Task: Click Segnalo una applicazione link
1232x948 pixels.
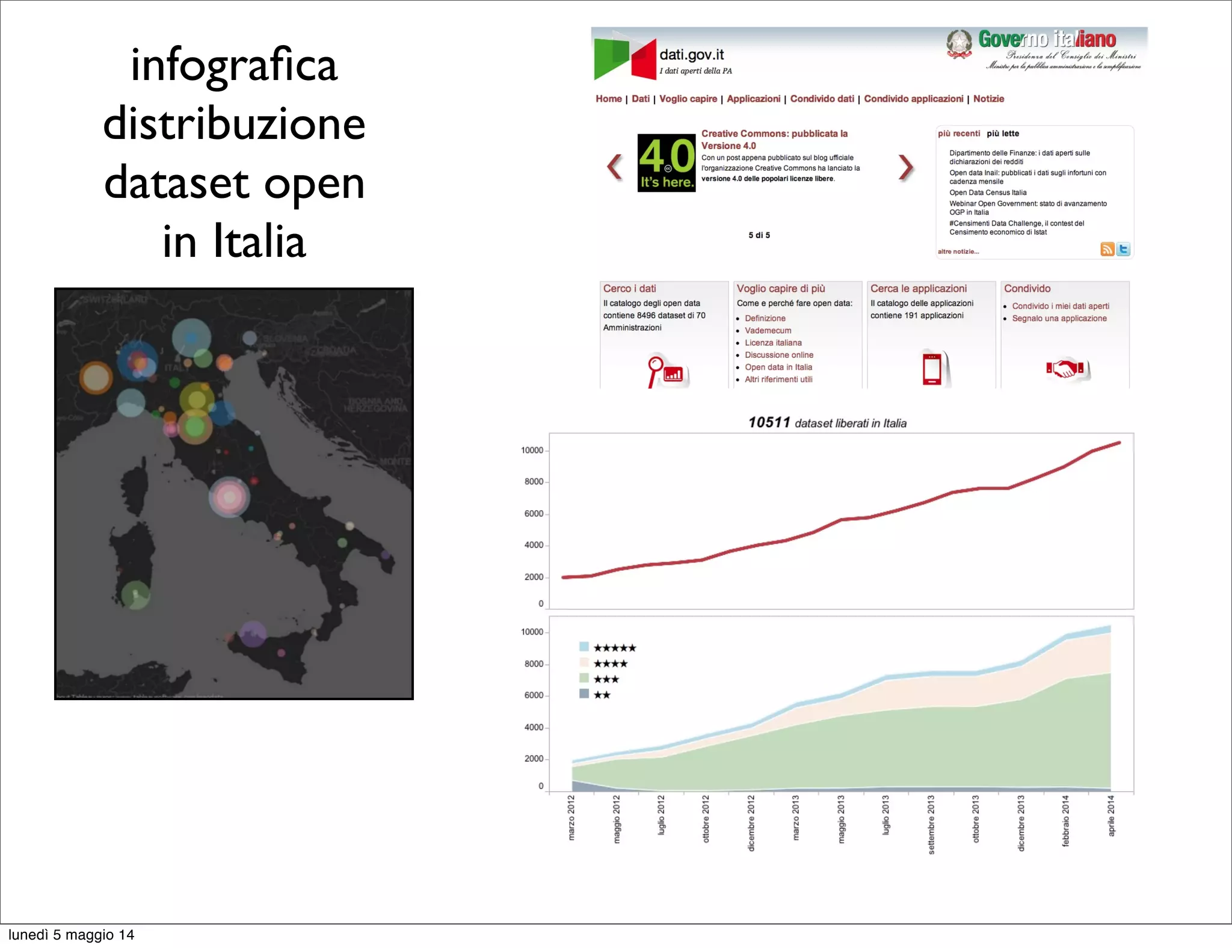Action: tap(1059, 318)
